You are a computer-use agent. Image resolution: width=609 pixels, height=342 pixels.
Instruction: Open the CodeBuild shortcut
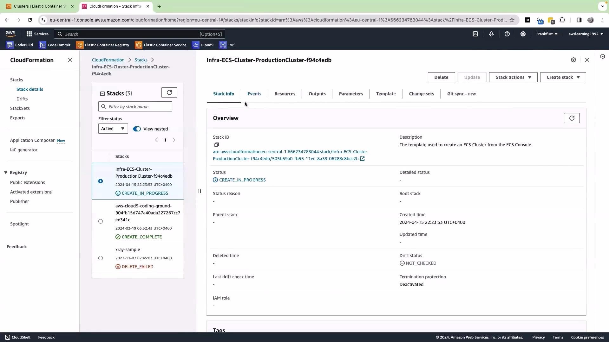pos(20,45)
